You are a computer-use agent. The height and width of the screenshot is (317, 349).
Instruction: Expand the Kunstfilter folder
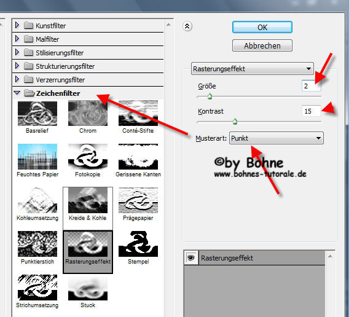(17, 25)
